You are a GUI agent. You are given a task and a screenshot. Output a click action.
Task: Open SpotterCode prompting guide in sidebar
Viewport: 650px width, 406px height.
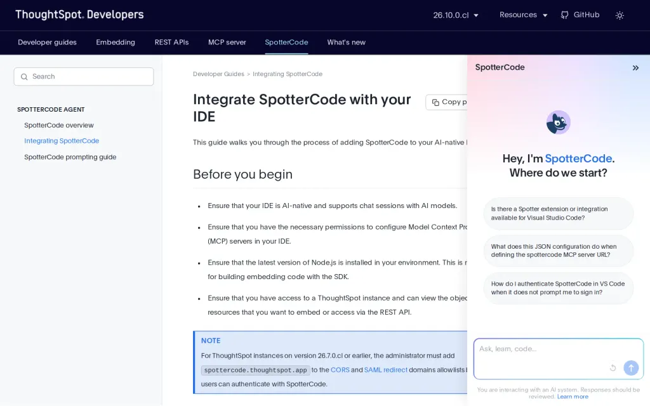coord(70,157)
